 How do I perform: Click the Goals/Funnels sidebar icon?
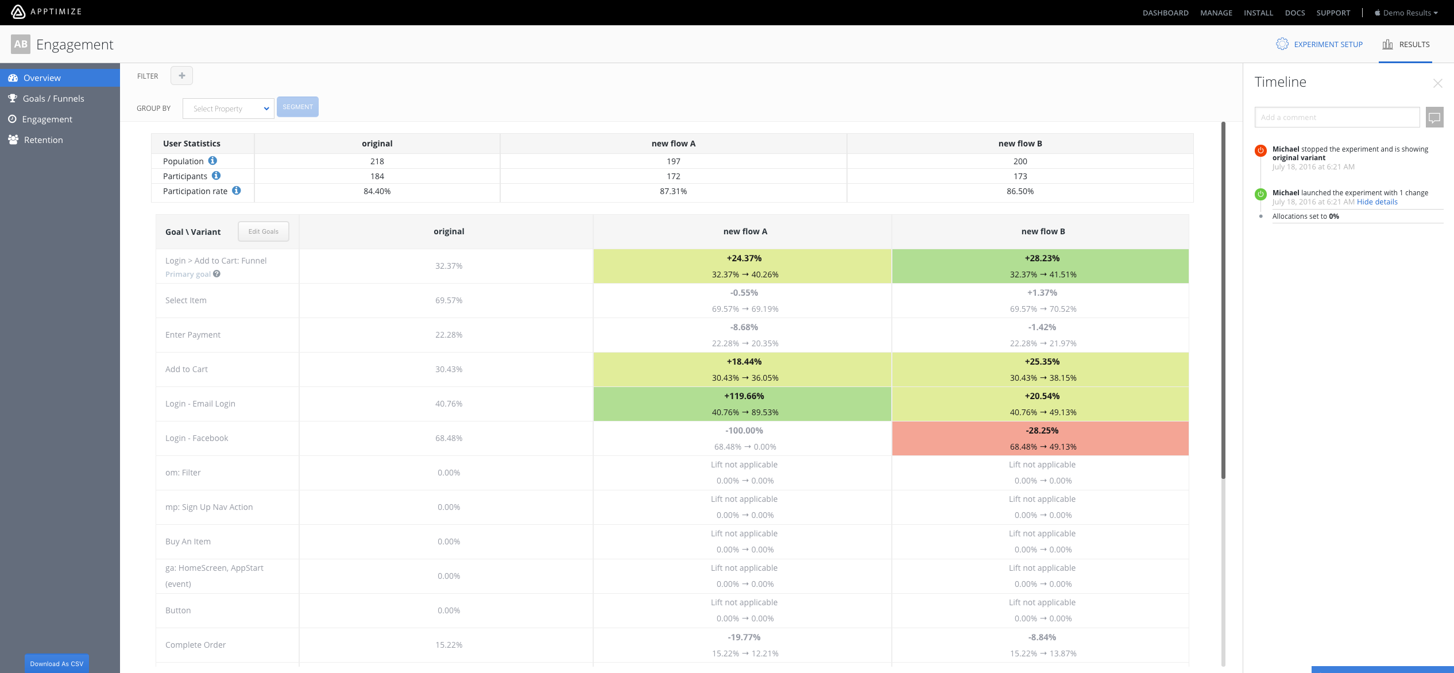pyautogui.click(x=13, y=98)
